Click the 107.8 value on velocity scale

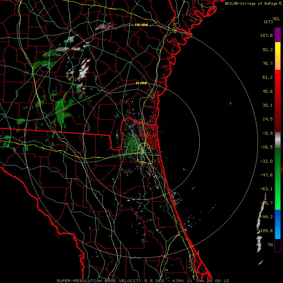(266, 35)
